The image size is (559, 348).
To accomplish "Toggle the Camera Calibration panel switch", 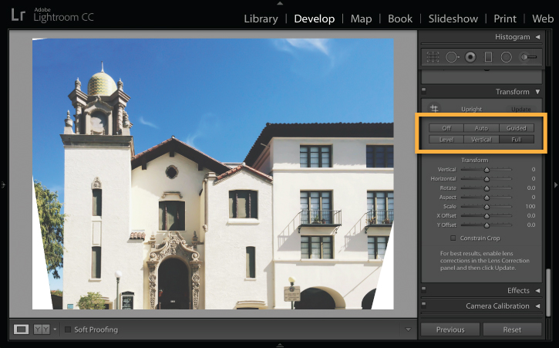I will [423, 305].
